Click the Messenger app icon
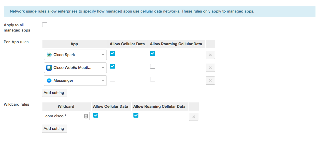This screenshot has height=143, width=321. 49,81
